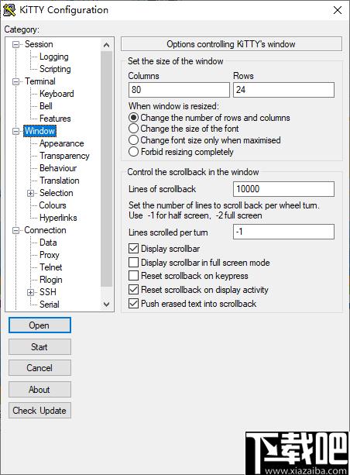The width and height of the screenshot is (350, 475).
Task: Expand the Selection tree node
Action: (x=30, y=193)
